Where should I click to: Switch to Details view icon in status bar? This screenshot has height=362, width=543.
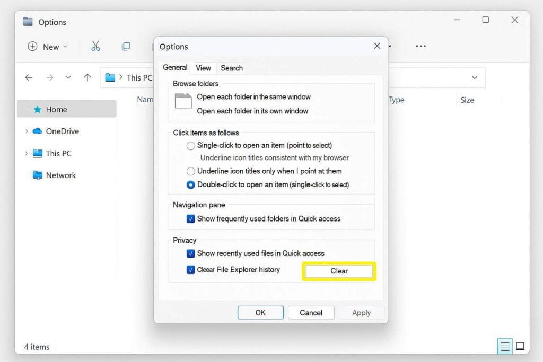(x=505, y=346)
